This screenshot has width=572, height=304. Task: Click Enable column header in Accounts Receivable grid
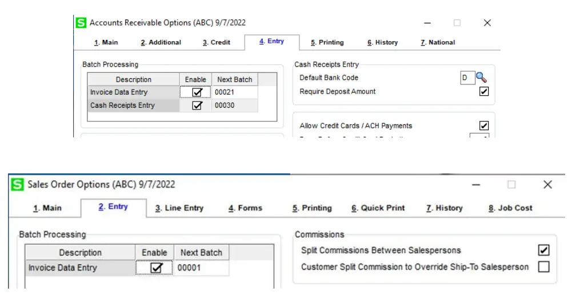195,79
